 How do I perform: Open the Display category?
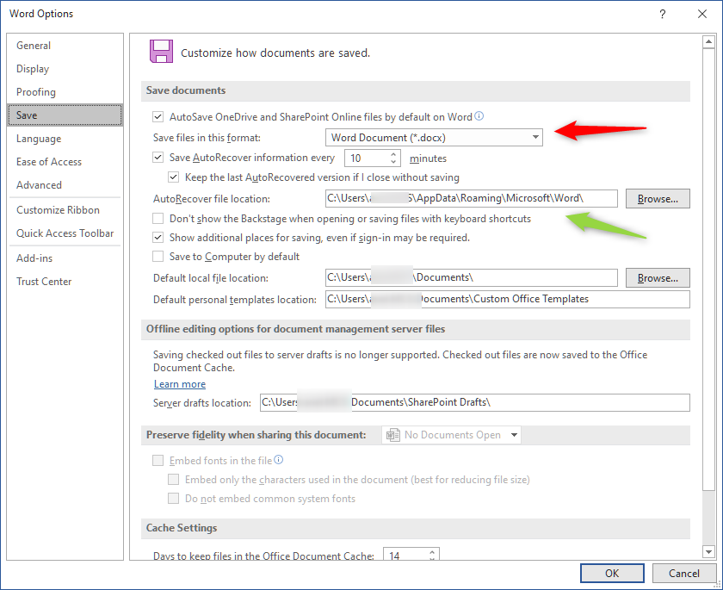point(65,69)
